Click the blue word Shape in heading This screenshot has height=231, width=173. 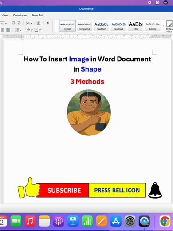[91, 69]
